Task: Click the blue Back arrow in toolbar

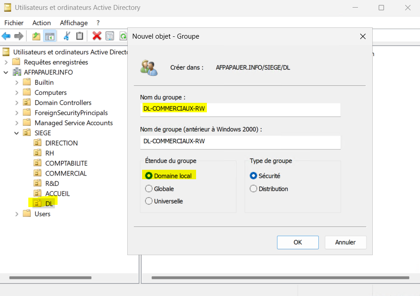Action: pos(6,36)
